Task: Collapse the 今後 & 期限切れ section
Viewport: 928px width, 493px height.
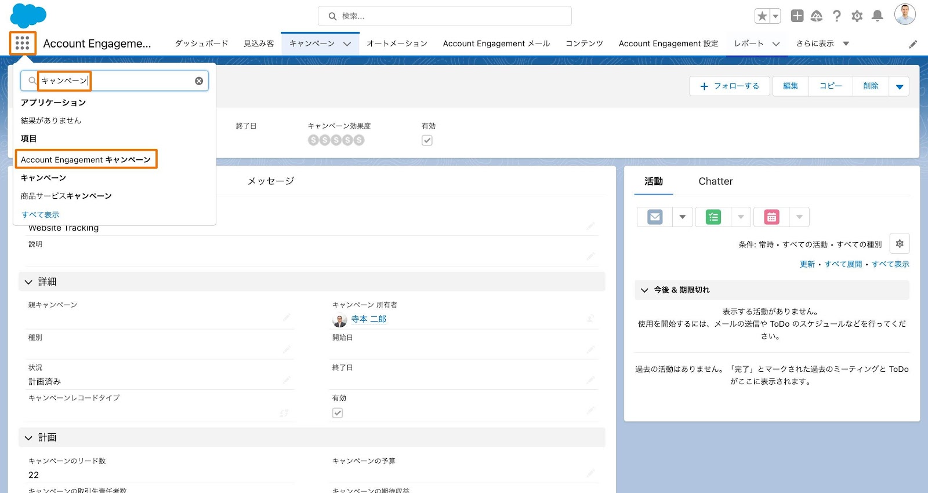Action: [644, 290]
